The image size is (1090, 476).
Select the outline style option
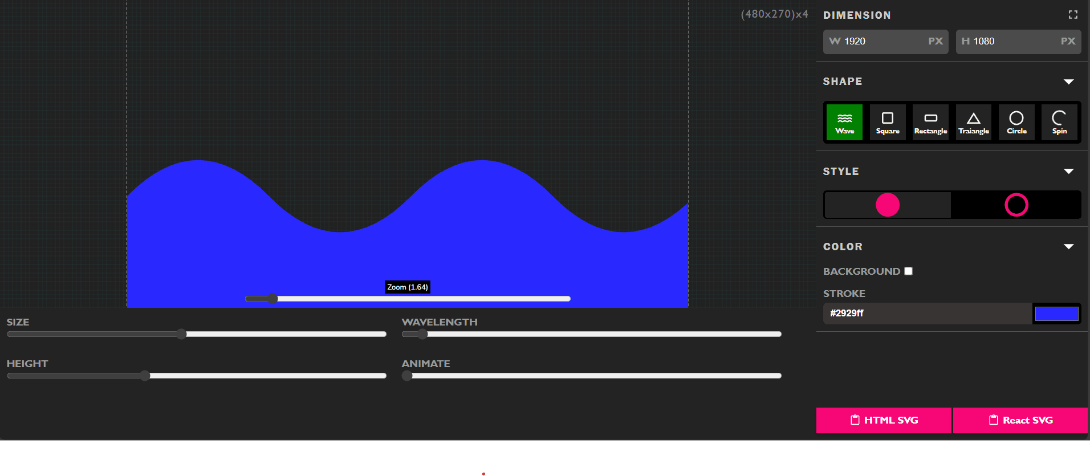click(1016, 205)
